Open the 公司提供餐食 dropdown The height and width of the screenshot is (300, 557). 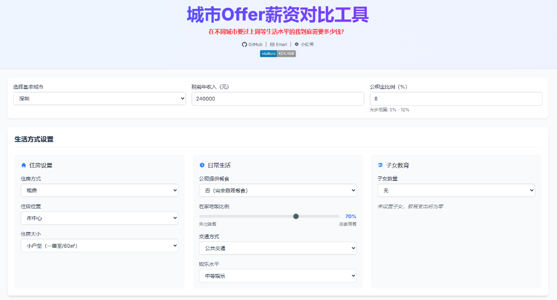[277, 190]
